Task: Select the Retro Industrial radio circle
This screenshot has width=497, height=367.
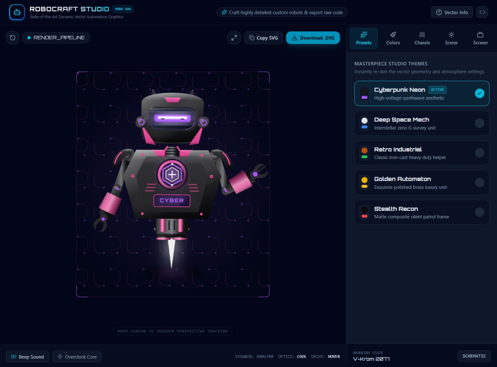Action: [479, 153]
